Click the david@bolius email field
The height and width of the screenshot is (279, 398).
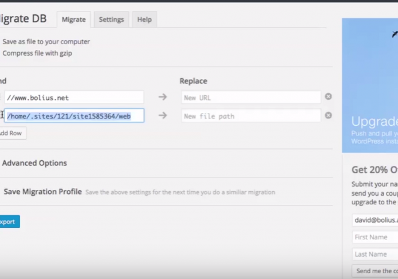[375, 220]
